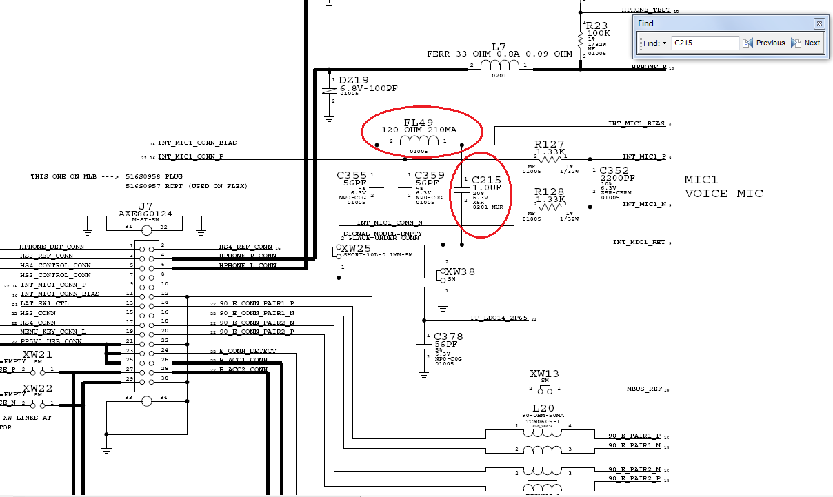
Task: Select the INT_MIC1_CONN_N net label
Action: pyautogui.click(x=390, y=223)
